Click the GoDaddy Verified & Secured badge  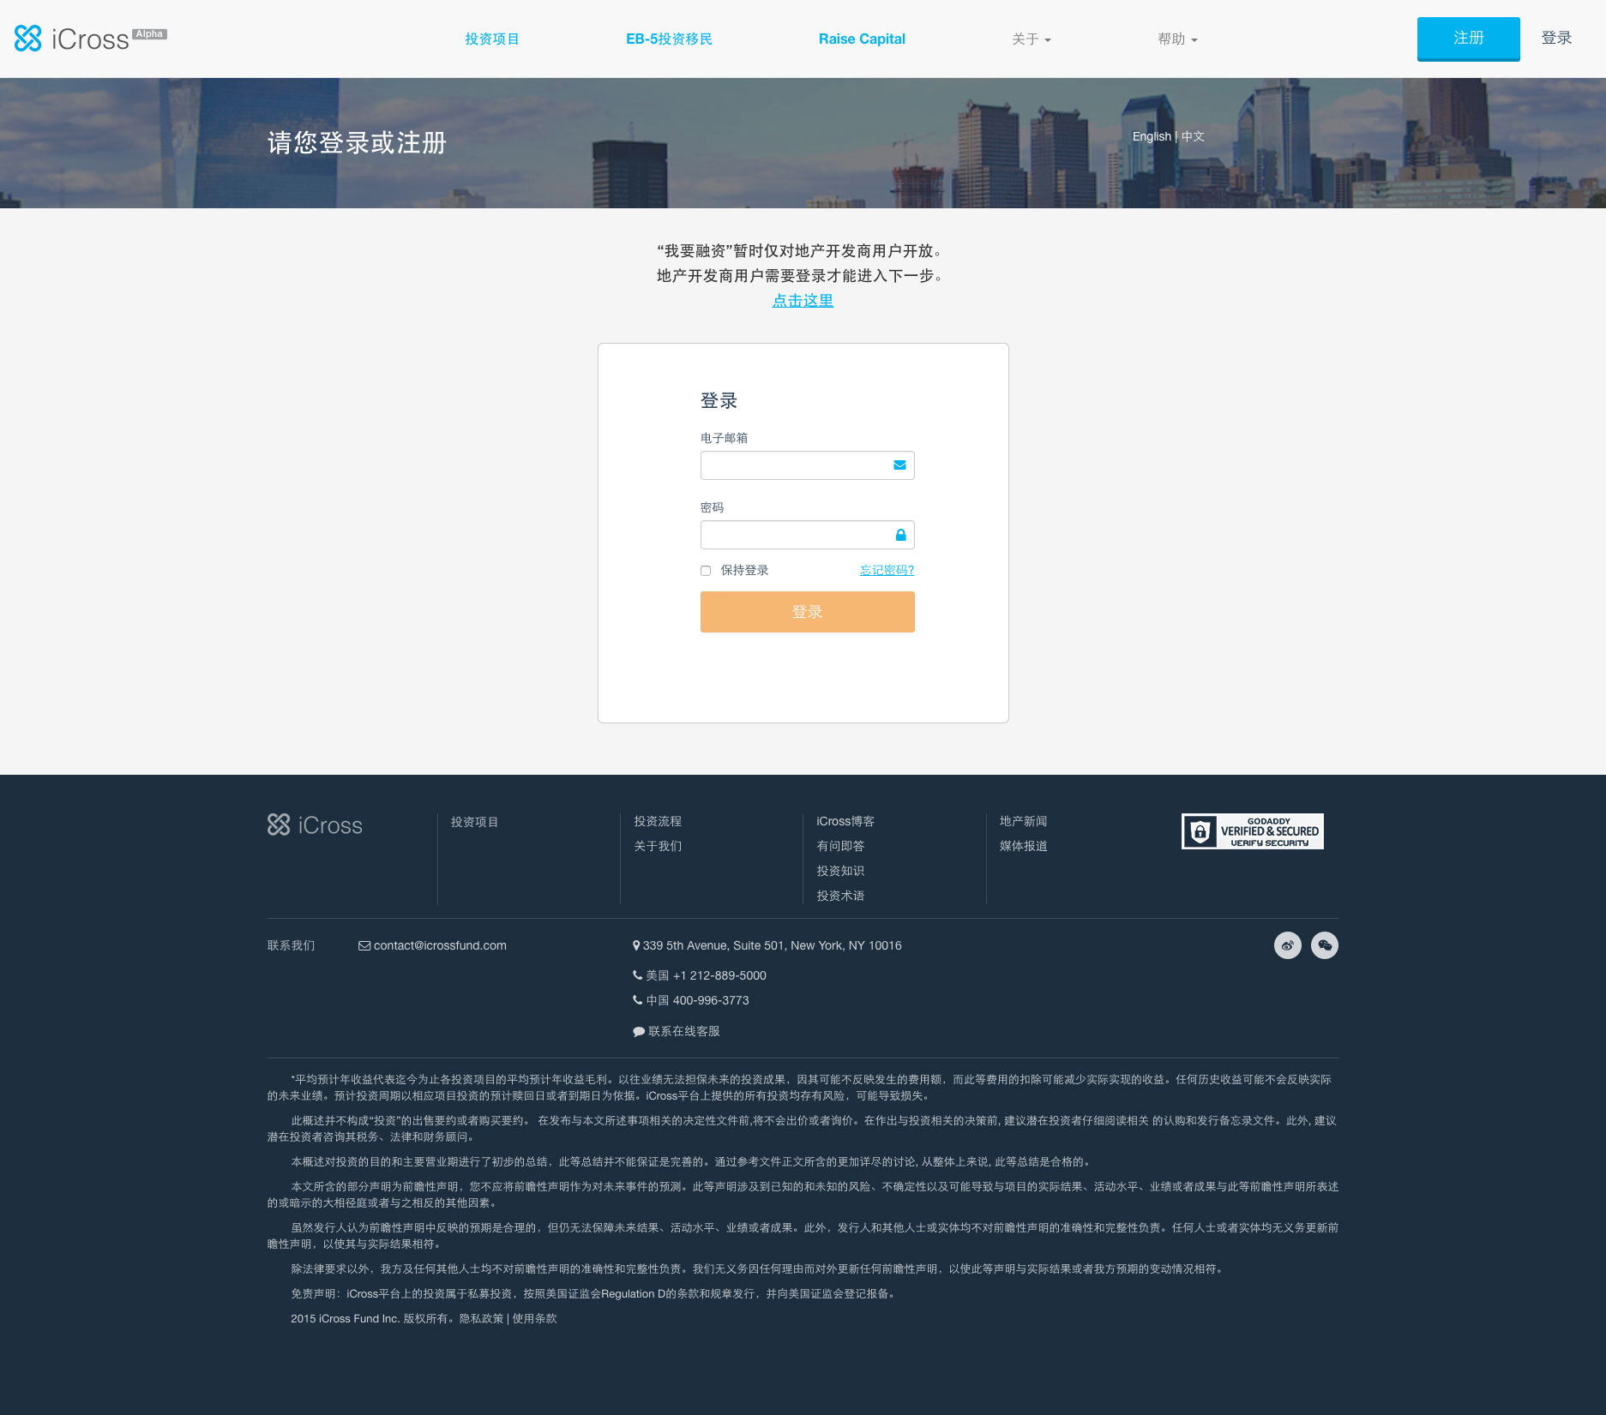pos(1252,831)
